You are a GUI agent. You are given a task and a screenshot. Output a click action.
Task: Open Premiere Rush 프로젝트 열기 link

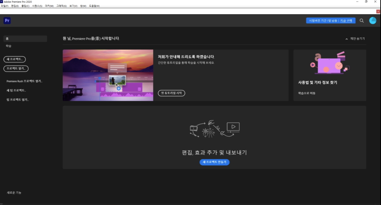click(24, 81)
